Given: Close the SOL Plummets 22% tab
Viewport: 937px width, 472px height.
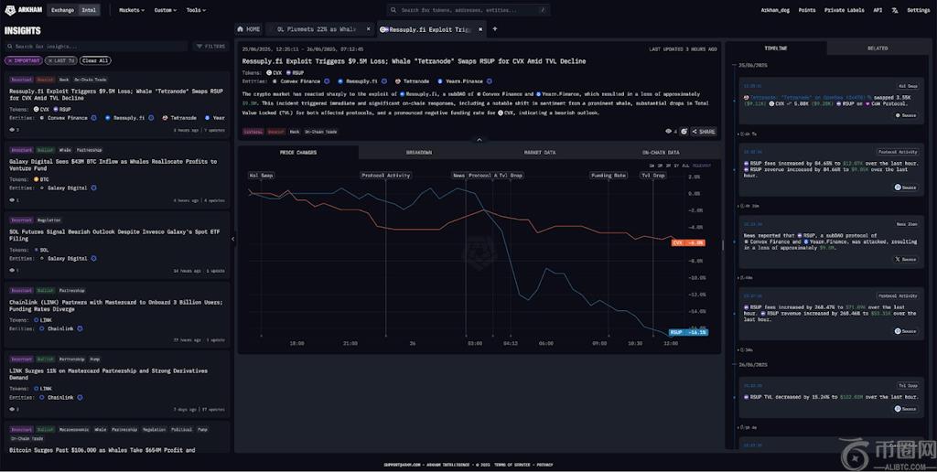Looking at the screenshot, I should tap(368, 29).
